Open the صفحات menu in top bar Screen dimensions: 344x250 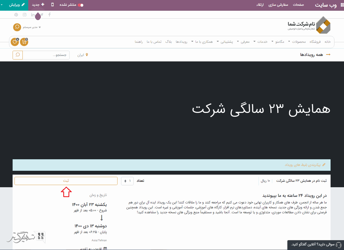298,5
